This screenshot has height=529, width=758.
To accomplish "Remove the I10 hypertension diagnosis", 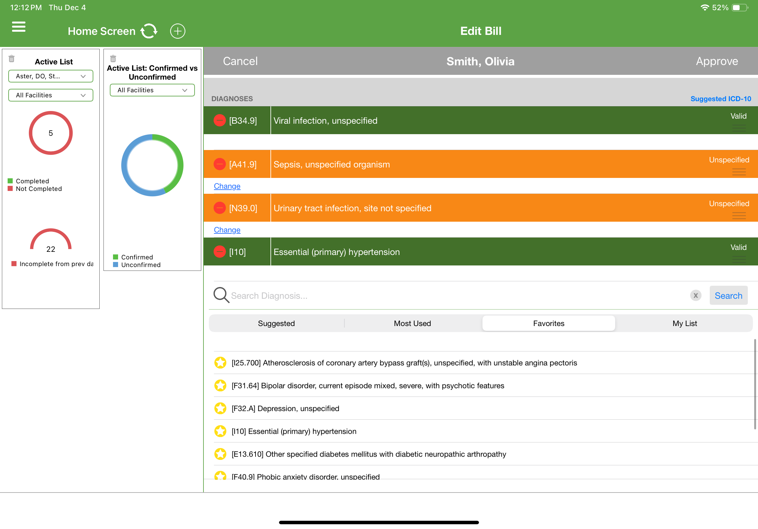I will (220, 251).
